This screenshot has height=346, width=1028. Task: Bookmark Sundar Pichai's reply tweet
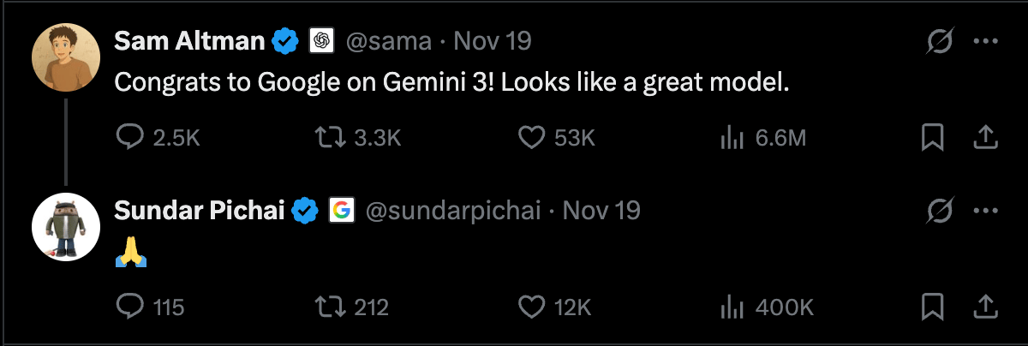coord(932,306)
